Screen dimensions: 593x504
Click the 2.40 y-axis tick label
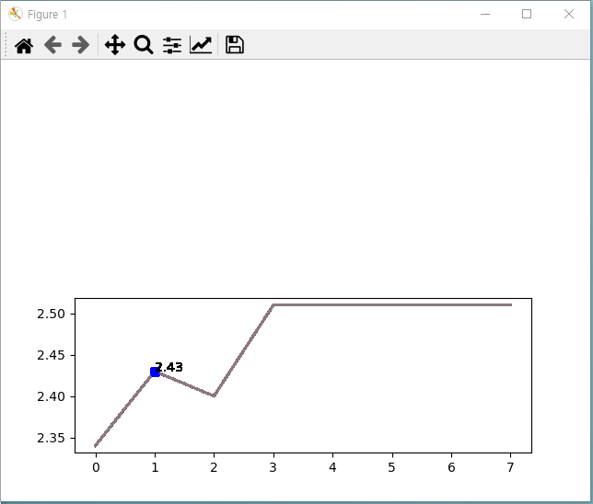tap(51, 396)
